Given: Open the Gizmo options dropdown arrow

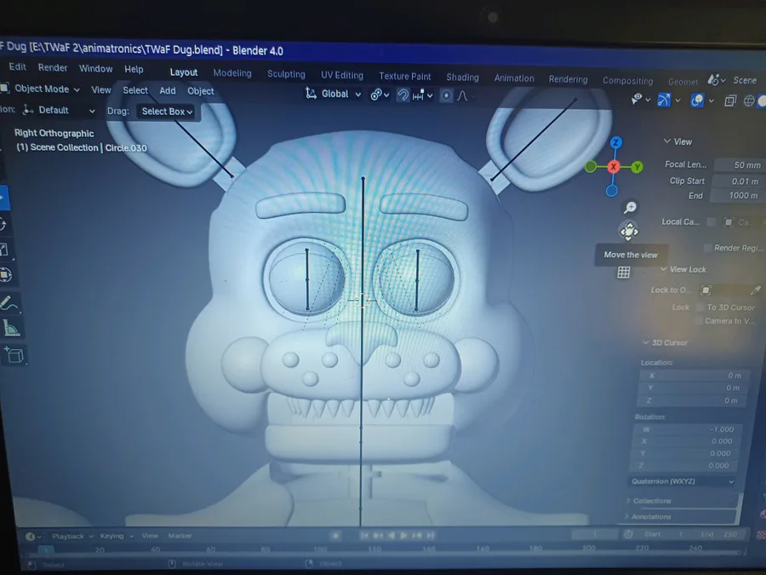Looking at the screenshot, I should (677, 101).
